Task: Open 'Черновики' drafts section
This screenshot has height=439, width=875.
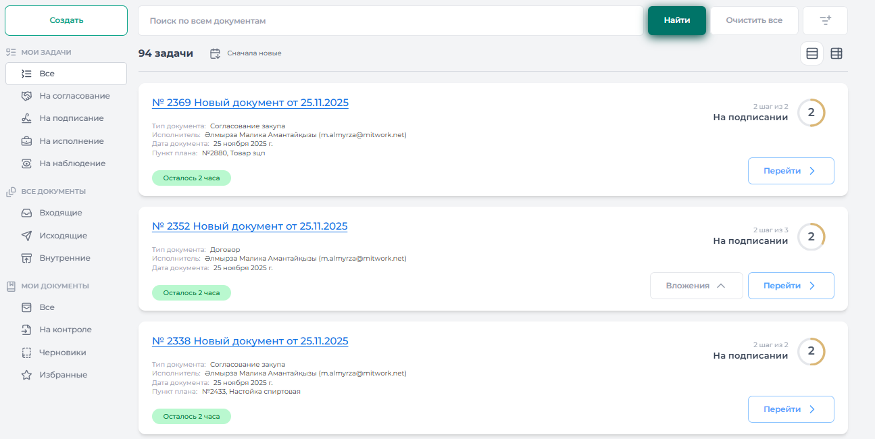Action: tap(62, 353)
